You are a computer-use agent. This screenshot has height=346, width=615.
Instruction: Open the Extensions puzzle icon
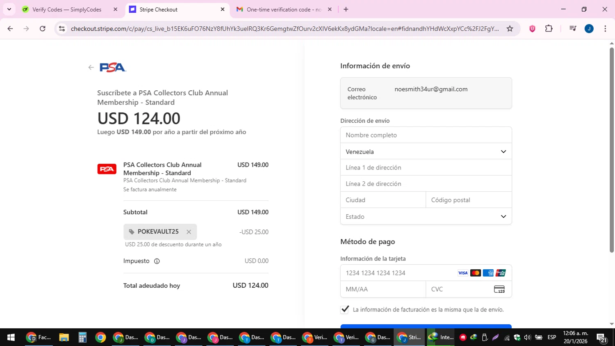pos(549,29)
